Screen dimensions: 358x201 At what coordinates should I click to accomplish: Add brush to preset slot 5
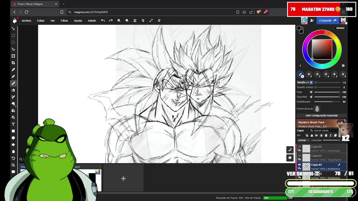(x=335, y=74)
